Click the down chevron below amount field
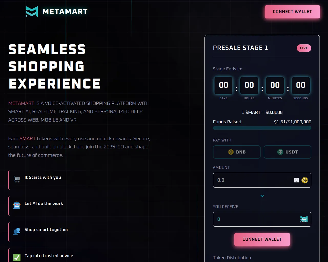This screenshot has width=328, height=262. pyautogui.click(x=262, y=196)
